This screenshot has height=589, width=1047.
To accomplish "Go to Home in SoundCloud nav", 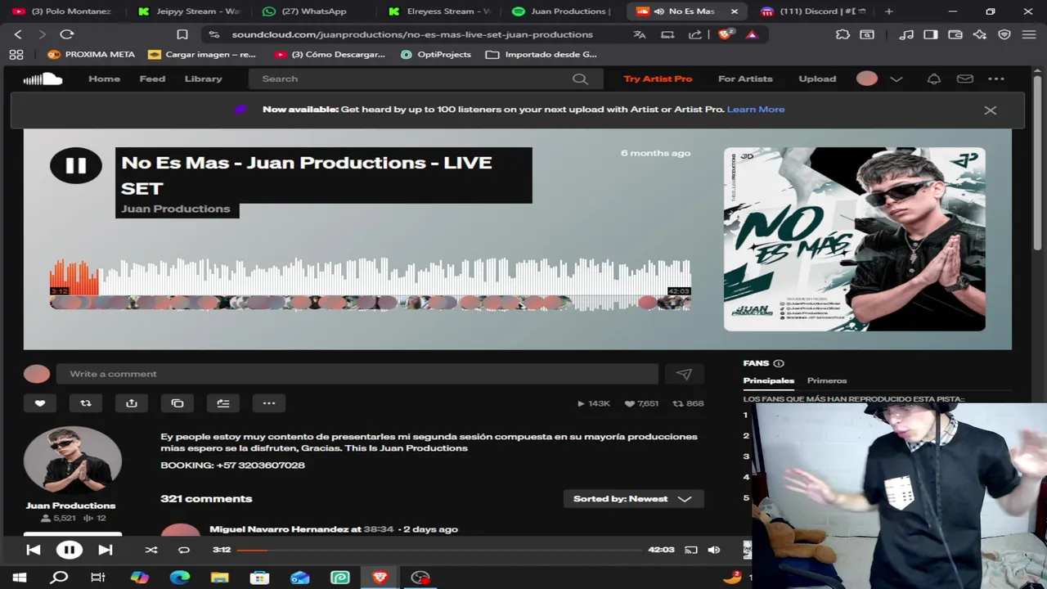I will coord(104,79).
